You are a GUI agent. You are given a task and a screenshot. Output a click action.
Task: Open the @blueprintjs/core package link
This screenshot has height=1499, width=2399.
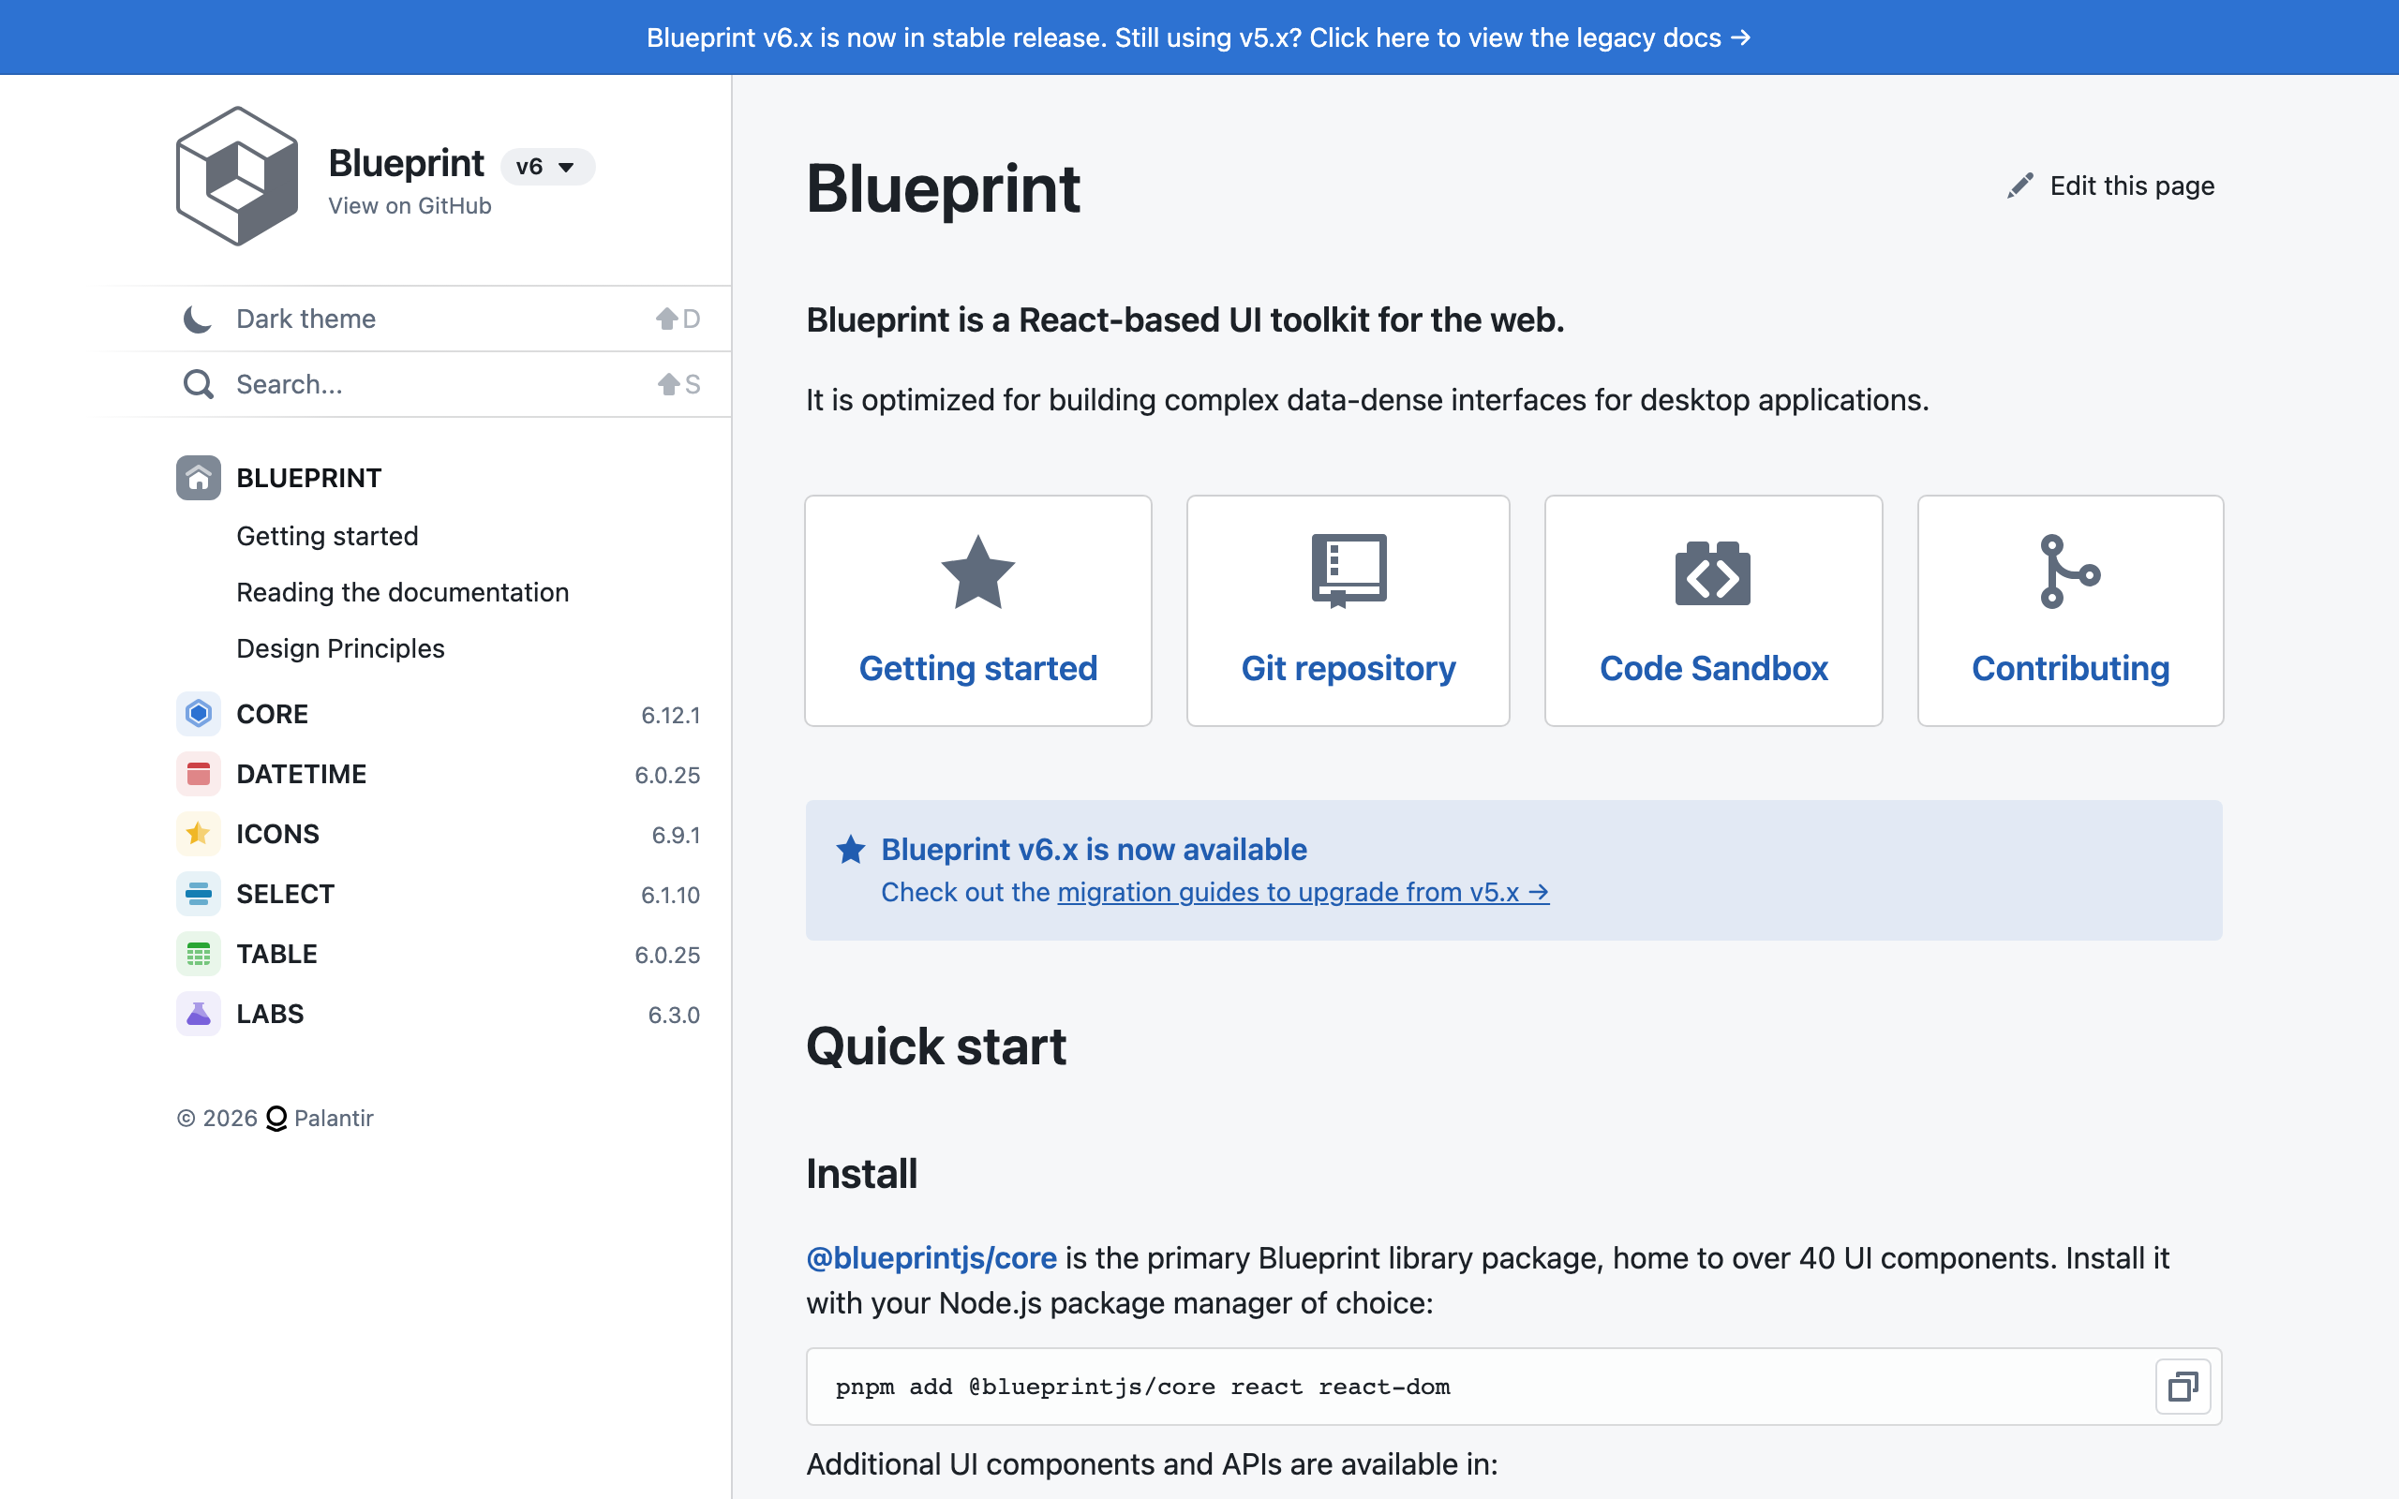pos(931,1258)
